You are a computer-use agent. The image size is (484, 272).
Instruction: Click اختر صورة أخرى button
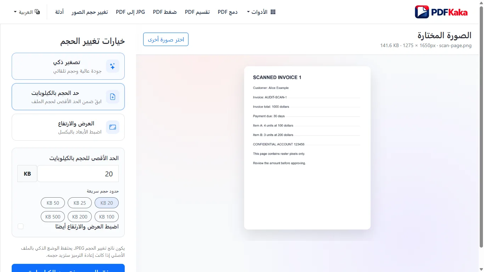click(166, 39)
